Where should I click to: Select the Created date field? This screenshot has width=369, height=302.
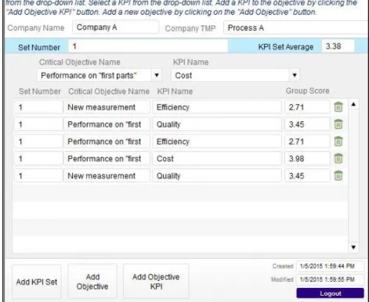330,266
